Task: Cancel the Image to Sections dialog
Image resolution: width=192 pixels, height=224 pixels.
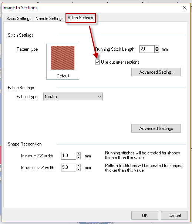Action: point(174,215)
